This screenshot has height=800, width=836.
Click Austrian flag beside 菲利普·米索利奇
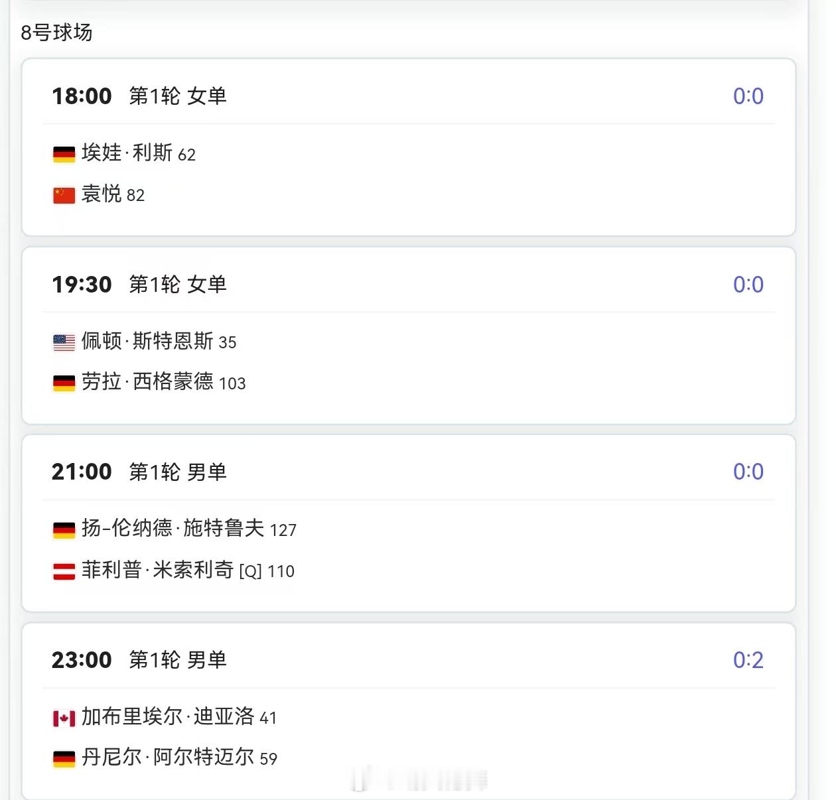pyautogui.click(x=64, y=571)
